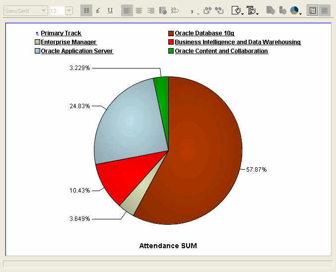This screenshot has height=272, width=336.
Task: Click the background fill color icon
Action: 236,10
